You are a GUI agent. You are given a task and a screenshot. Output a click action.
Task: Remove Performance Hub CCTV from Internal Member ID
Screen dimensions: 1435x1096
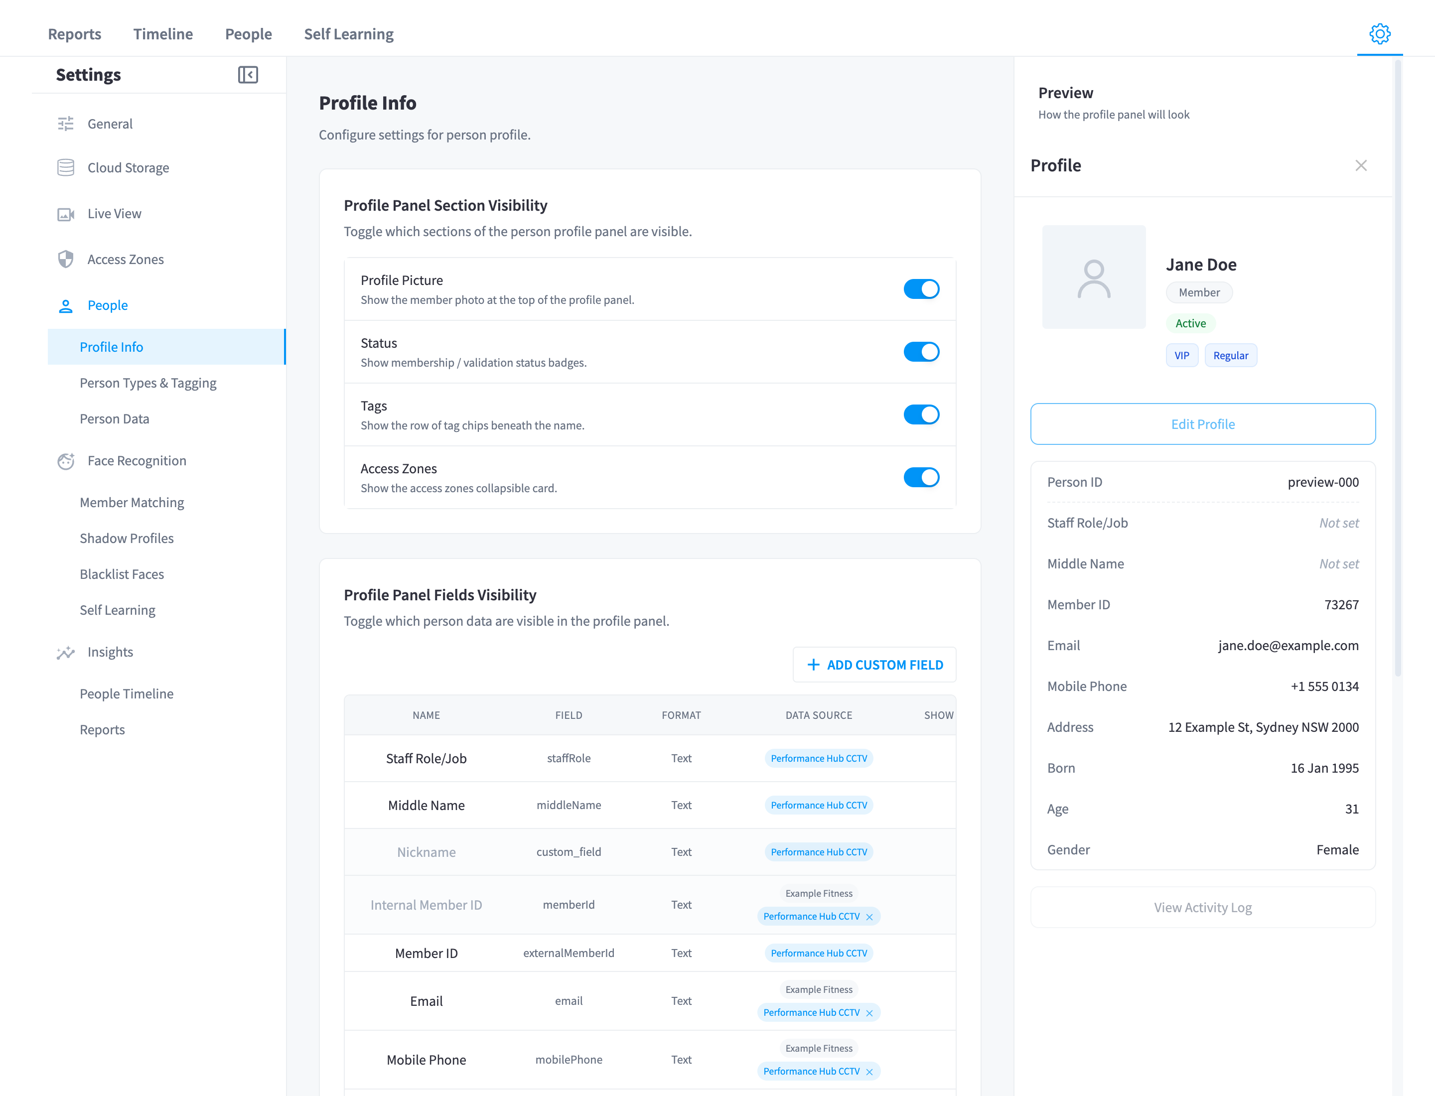click(x=869, y=917)
